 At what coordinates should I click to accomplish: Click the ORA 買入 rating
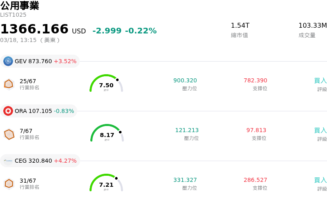(x=320, y=130)
